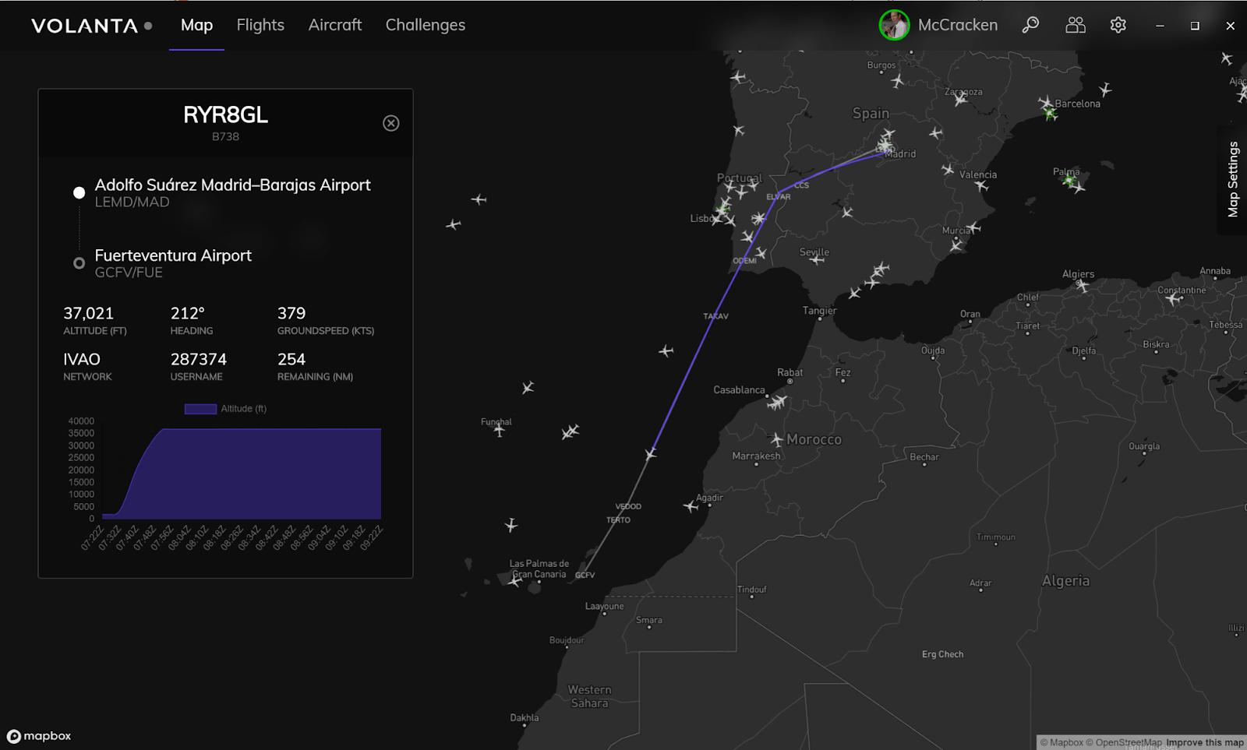Click the GCFV destination label on map
The height and width of the screenshot is (750, 1247).
585,576
